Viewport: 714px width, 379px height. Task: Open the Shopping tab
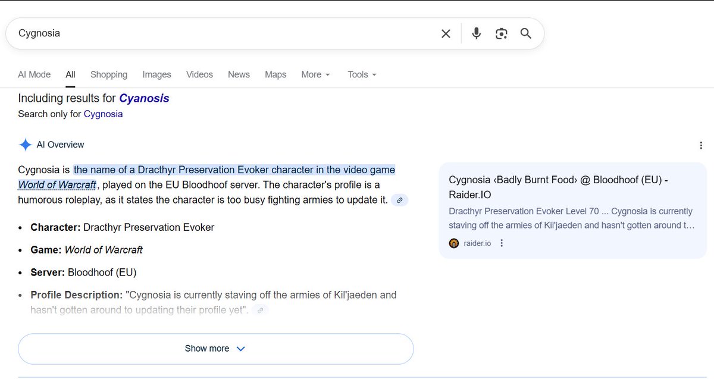pos(109,74)
